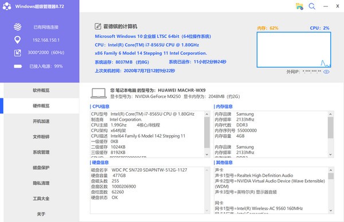
Task: Reveal external IP with eye icon
Action: pyautogui.click(x=326, y=72)
